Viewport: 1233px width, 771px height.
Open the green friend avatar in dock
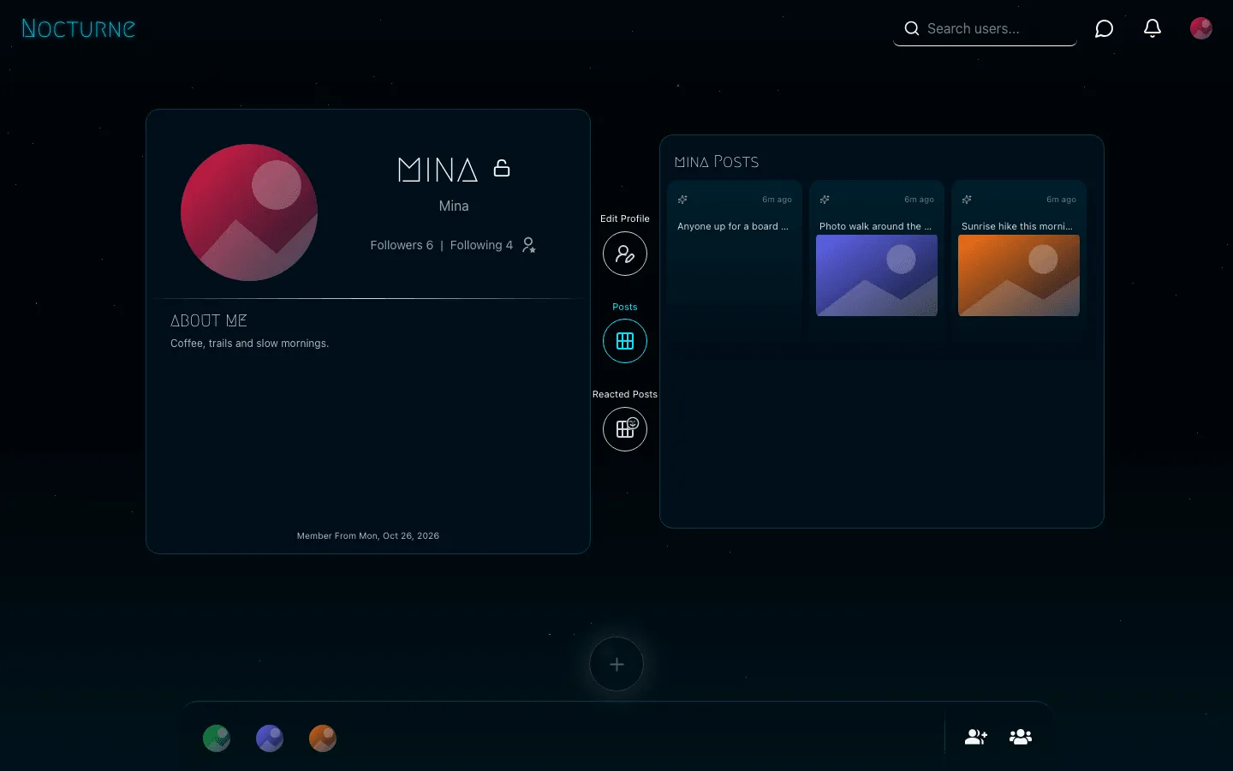pos(217,738)
